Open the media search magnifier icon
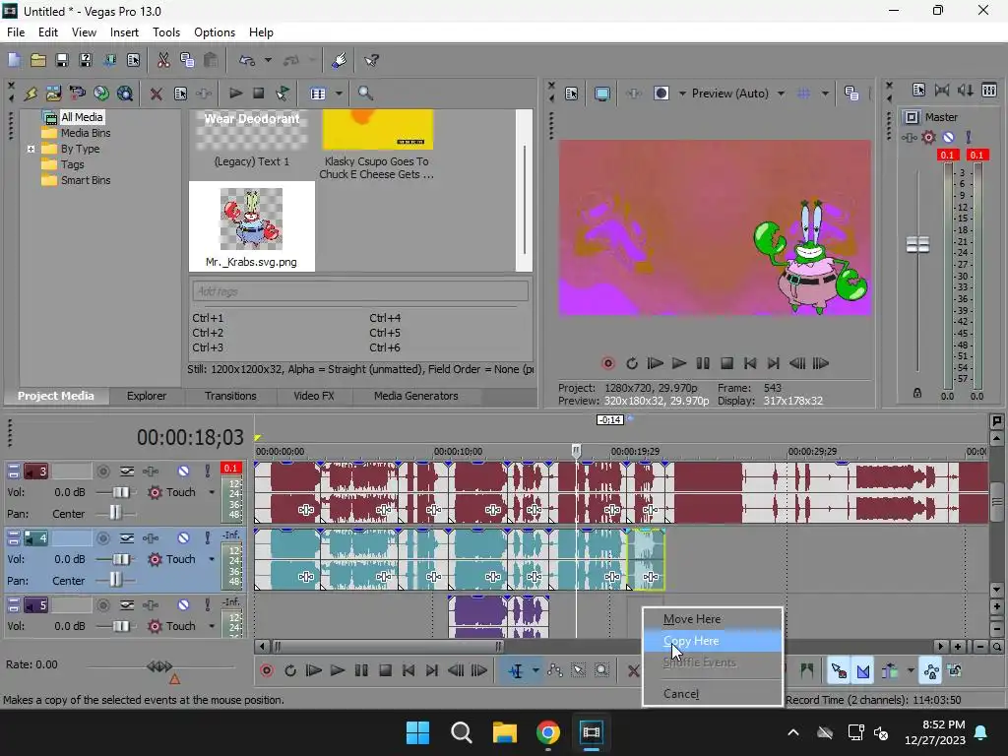Image resolution: width=1008 pixels, height=756 pixels. click(365, 94)
